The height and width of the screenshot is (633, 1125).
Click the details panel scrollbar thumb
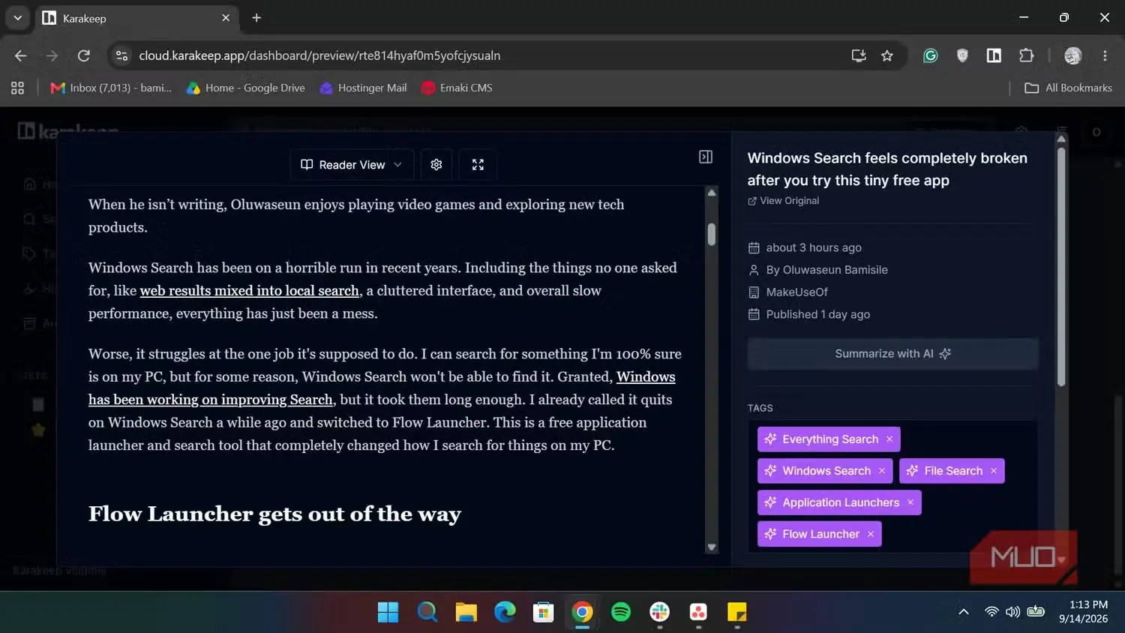1060,266
